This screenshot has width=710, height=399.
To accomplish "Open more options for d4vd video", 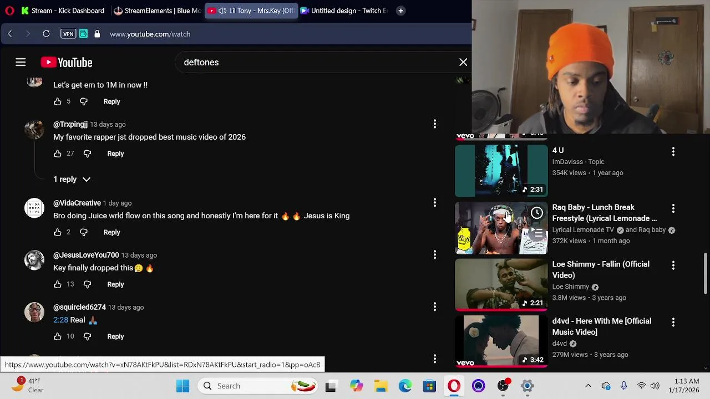I will 673,322.
